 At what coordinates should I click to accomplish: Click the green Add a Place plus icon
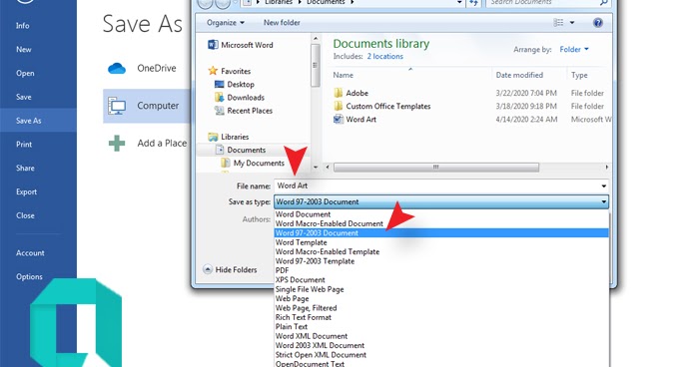[x=117, y=144]
